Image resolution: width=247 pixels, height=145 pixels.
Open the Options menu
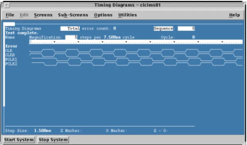[103, 15]
